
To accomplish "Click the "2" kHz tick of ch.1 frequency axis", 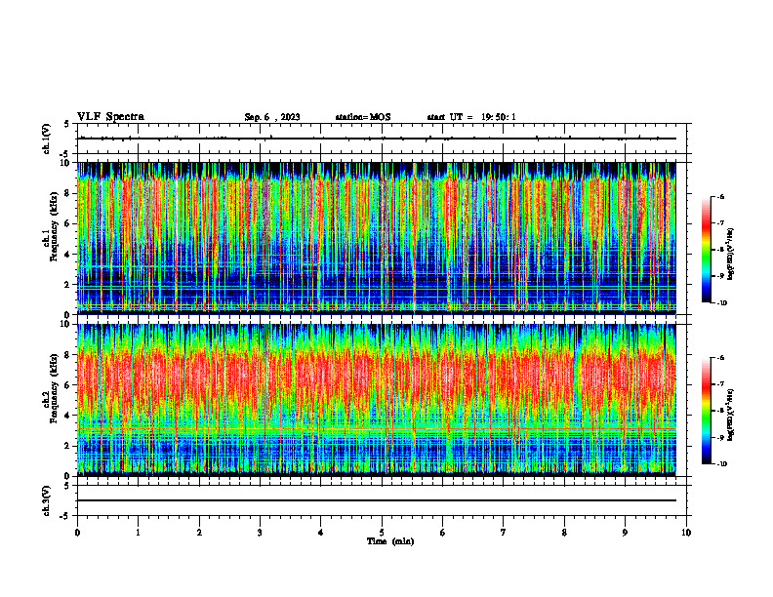I will click(x=69, y=285).
